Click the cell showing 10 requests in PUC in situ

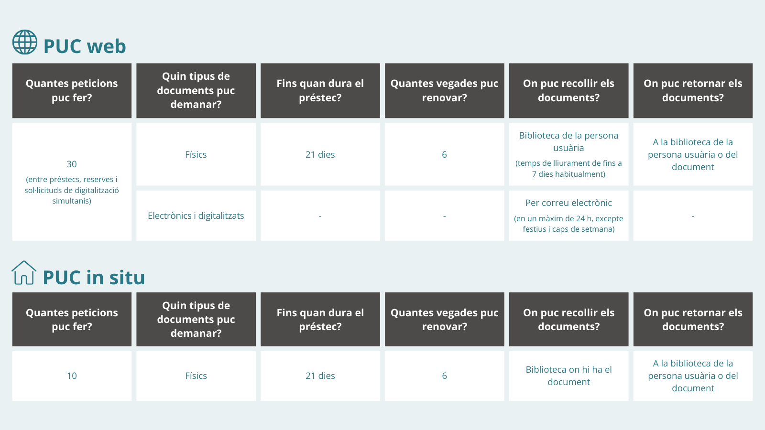[x=72, y=376]
